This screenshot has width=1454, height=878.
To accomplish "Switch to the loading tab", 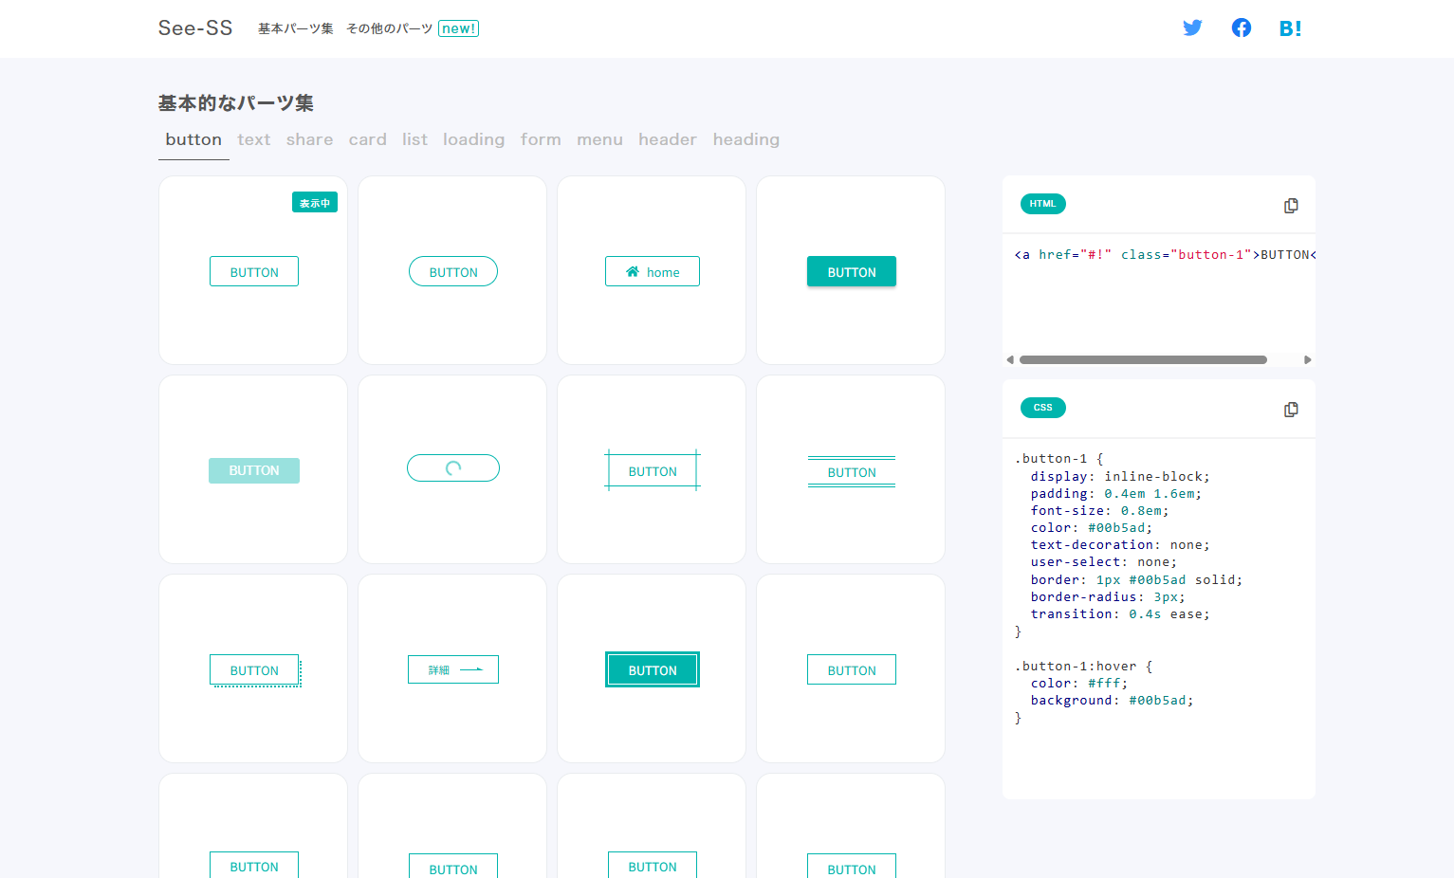I will pyautogui.click(x=473, y=139).
